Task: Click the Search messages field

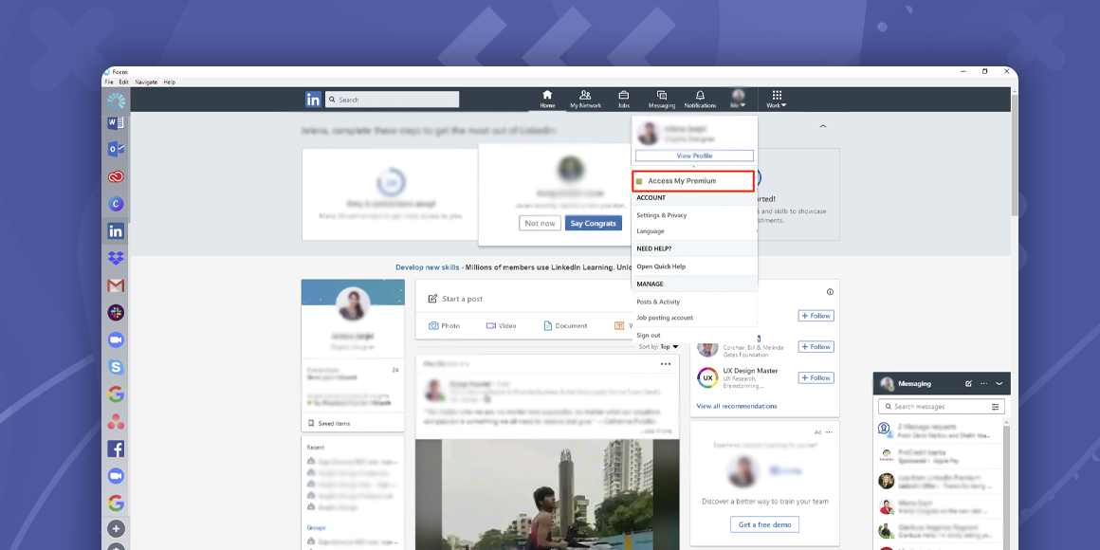Action: (942, 407)
